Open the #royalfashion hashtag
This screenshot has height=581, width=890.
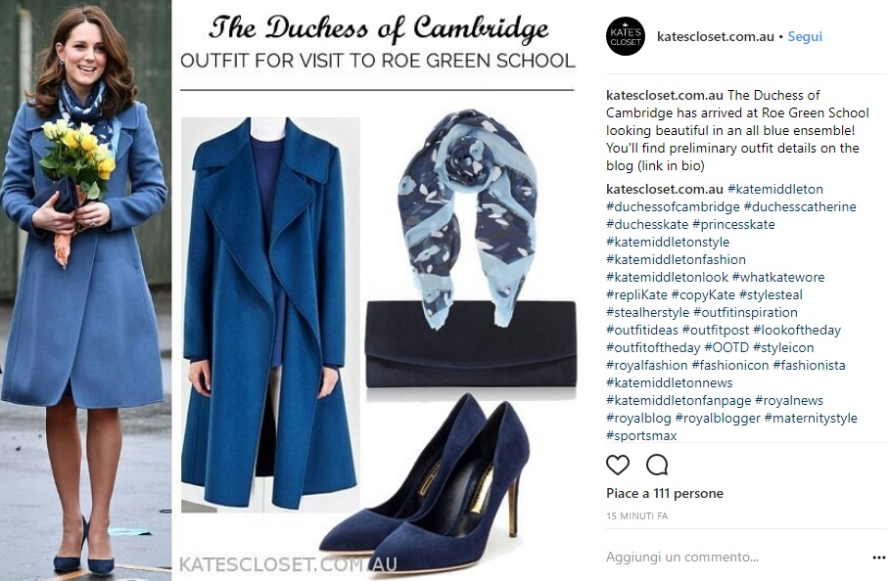pyautogui.click(x=646, y=365)
